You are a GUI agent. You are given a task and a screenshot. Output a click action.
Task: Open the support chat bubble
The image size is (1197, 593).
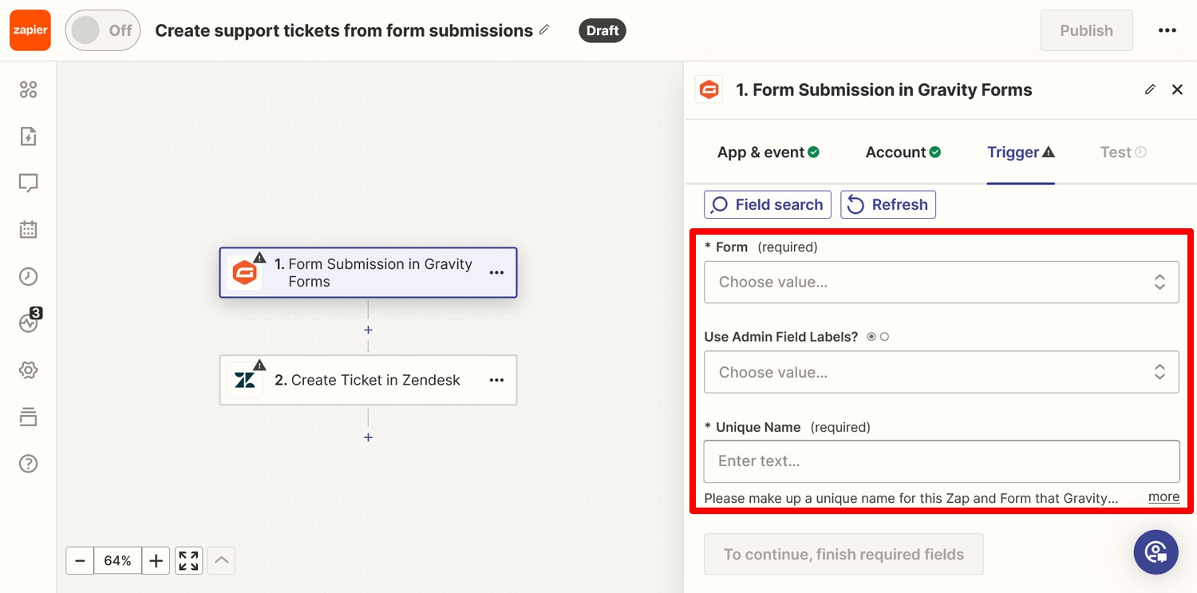1156,551
